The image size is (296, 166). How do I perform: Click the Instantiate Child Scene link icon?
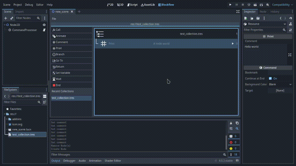point(12,18)
